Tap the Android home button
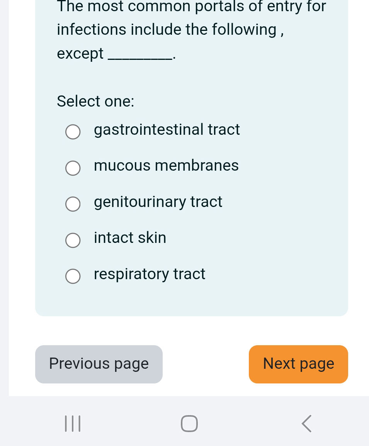Screen dimensions: 369x446 [189, 423]
